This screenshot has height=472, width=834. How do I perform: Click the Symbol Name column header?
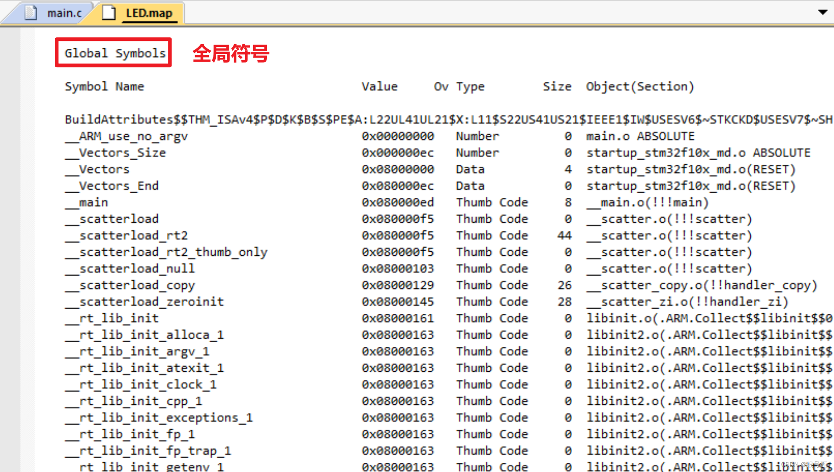[104, 86]
